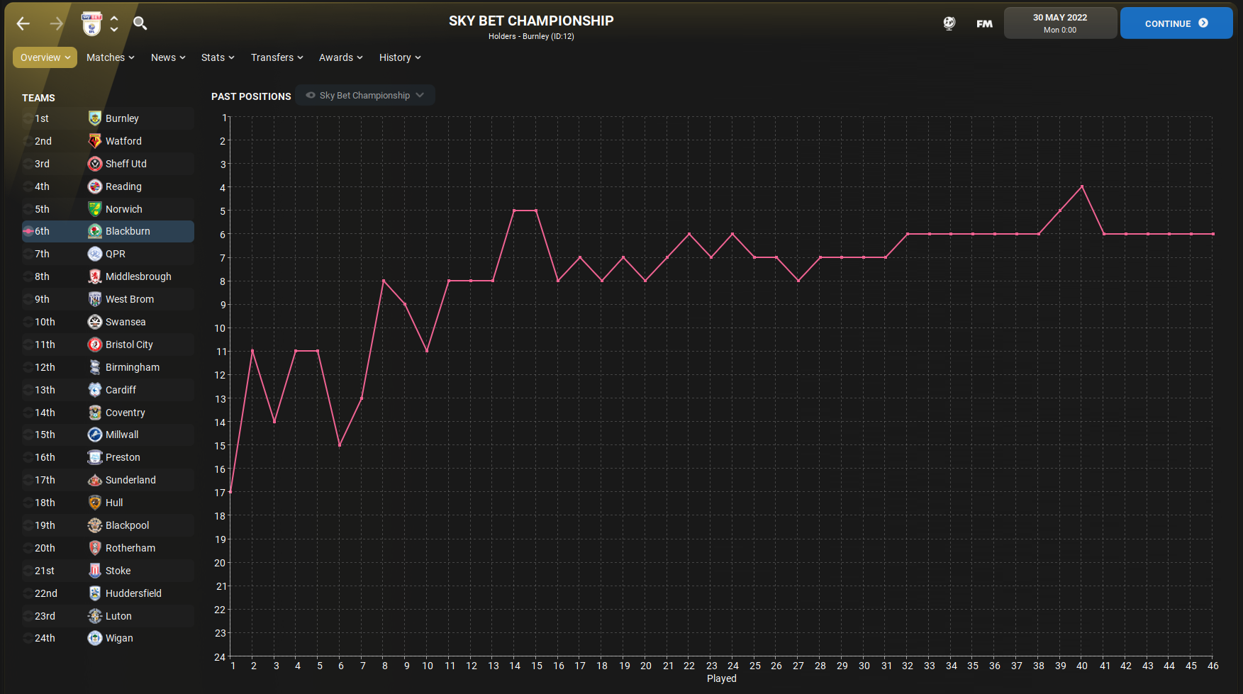
Task: Toggle QPR graph line at 7th
Action: (28, 254)
